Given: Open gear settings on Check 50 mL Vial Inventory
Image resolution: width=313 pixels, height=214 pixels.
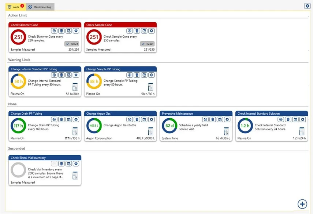Looking at the screenshot, I should click(76, 164).
